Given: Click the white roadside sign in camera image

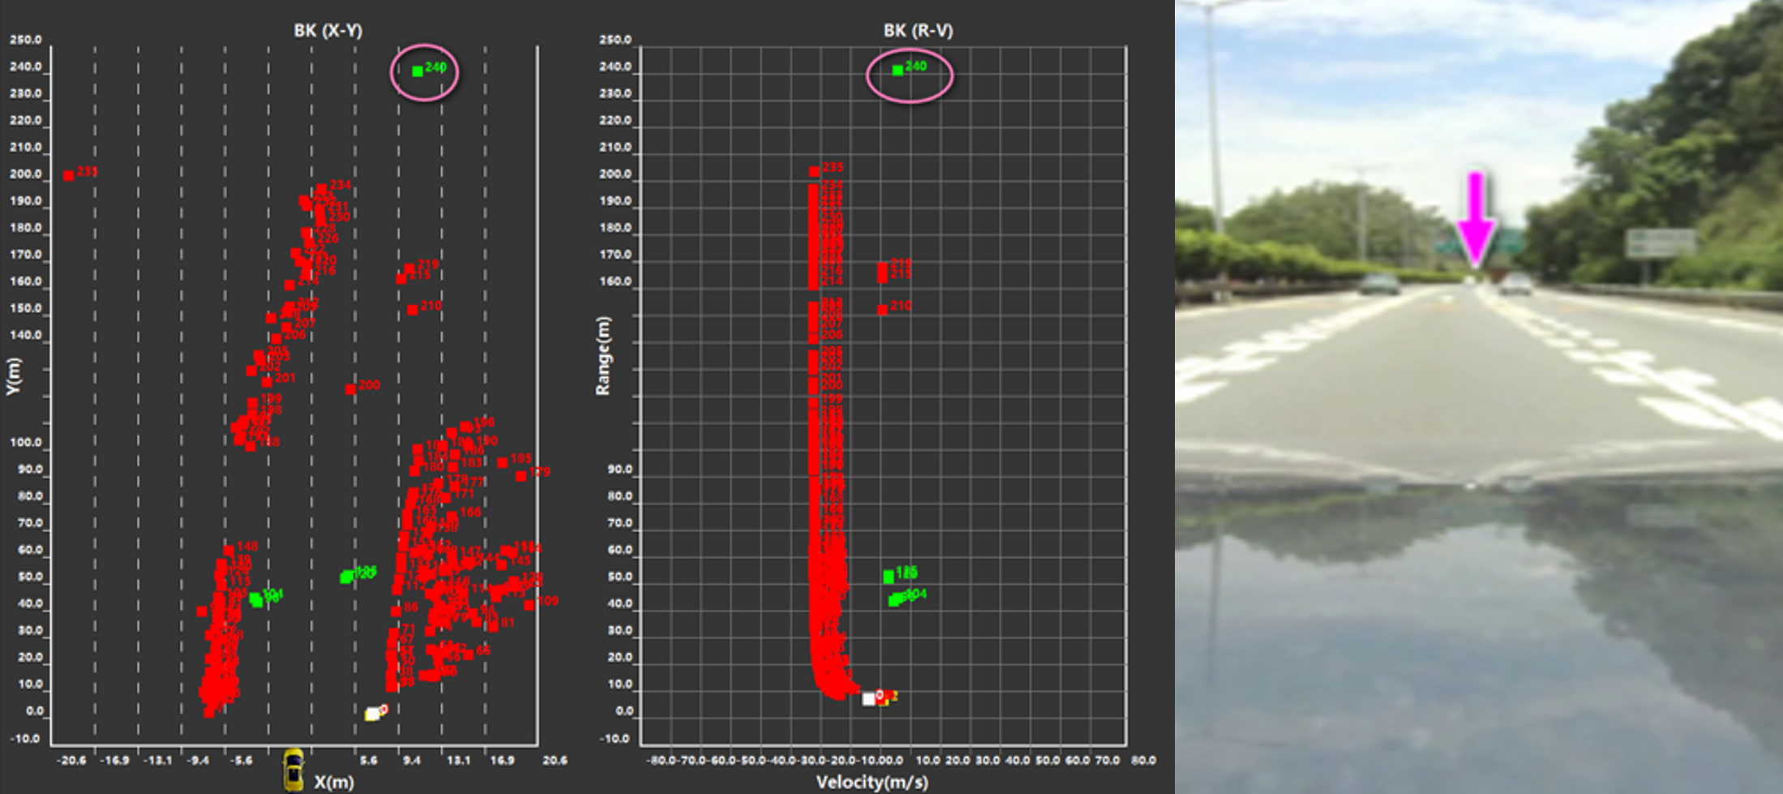Looking at the screenshot, I should [x=1660, y=242].
